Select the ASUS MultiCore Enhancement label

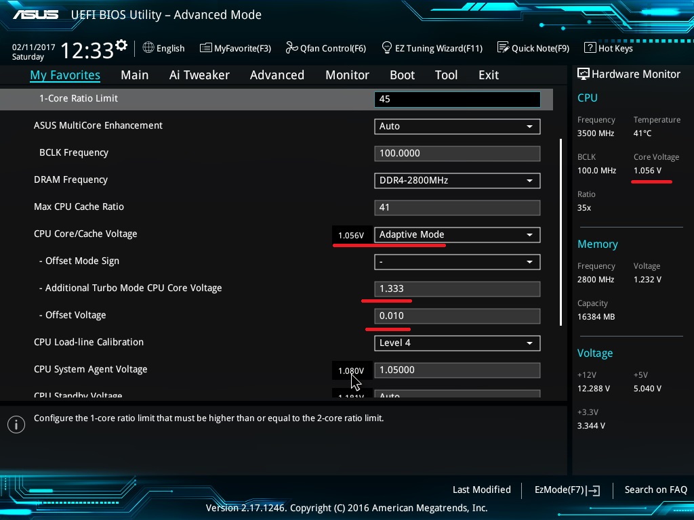98,125
